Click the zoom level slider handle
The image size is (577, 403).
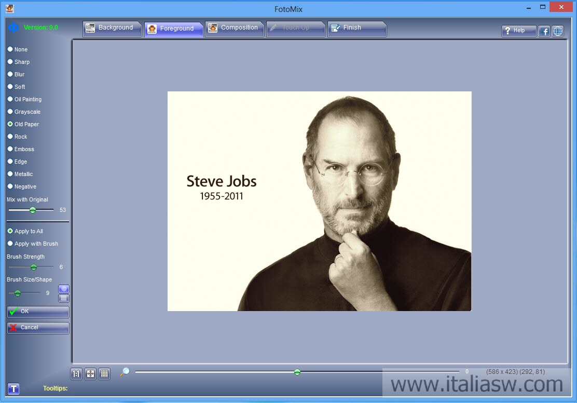click(297, 372)
